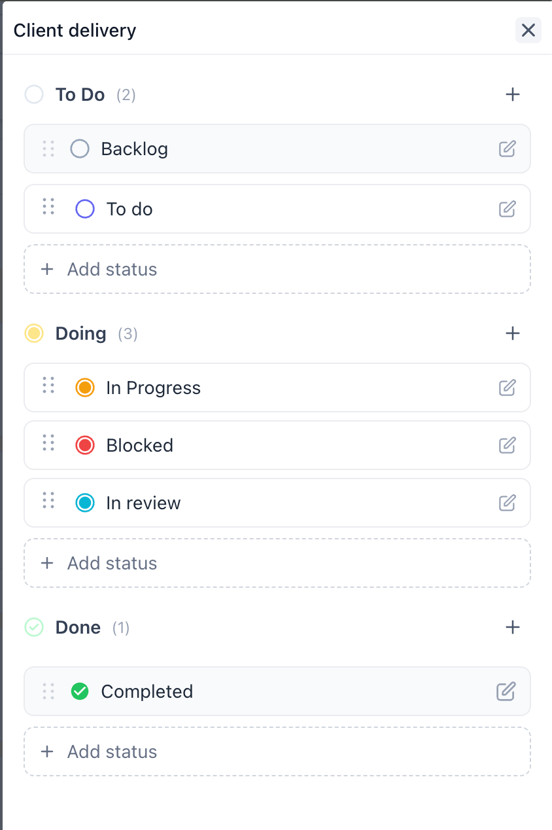Add new status via To Do plus icon
Image resolution: width=552 pixels, height=830 pixels.
[513, 94]
